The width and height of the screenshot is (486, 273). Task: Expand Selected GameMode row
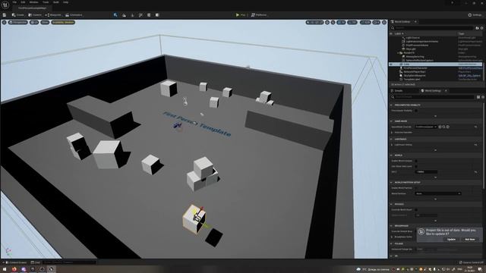[392, 132]
